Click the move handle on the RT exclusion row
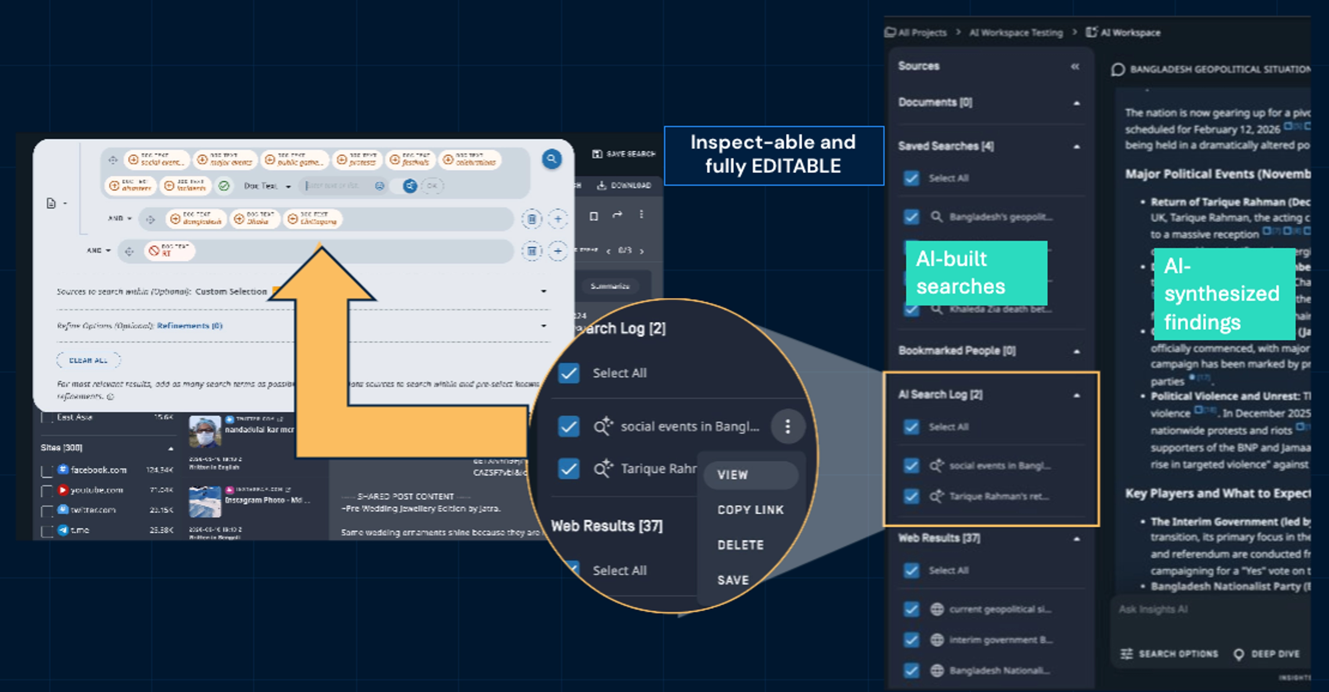This screenshot has height=692, width=1329. tap(129, 251)
